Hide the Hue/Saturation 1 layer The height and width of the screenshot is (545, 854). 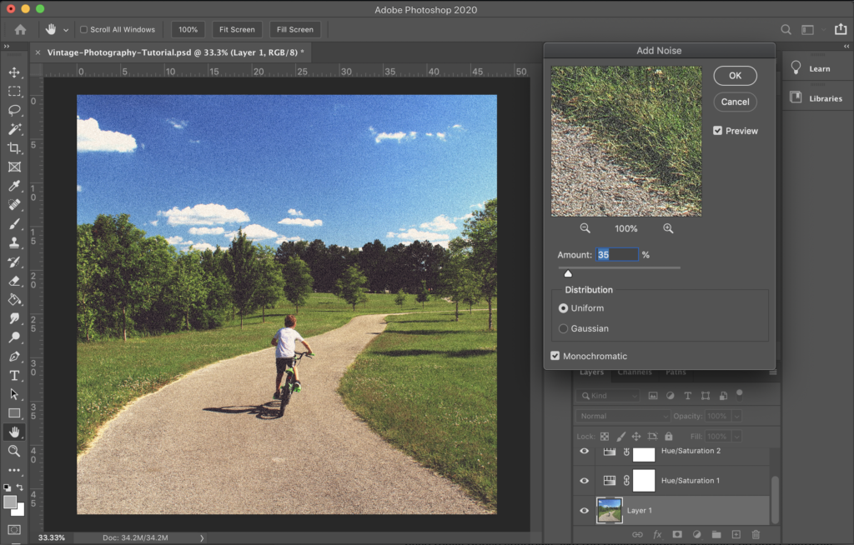coord(584,481)
